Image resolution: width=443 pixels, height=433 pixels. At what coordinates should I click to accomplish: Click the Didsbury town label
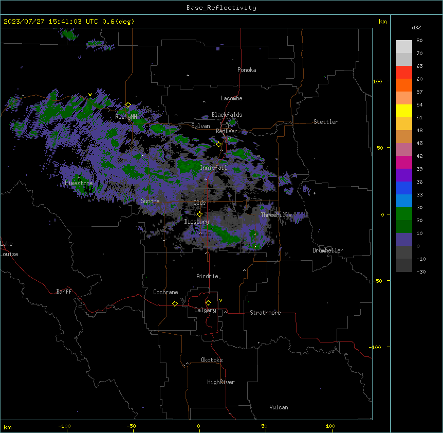(197, 222)
